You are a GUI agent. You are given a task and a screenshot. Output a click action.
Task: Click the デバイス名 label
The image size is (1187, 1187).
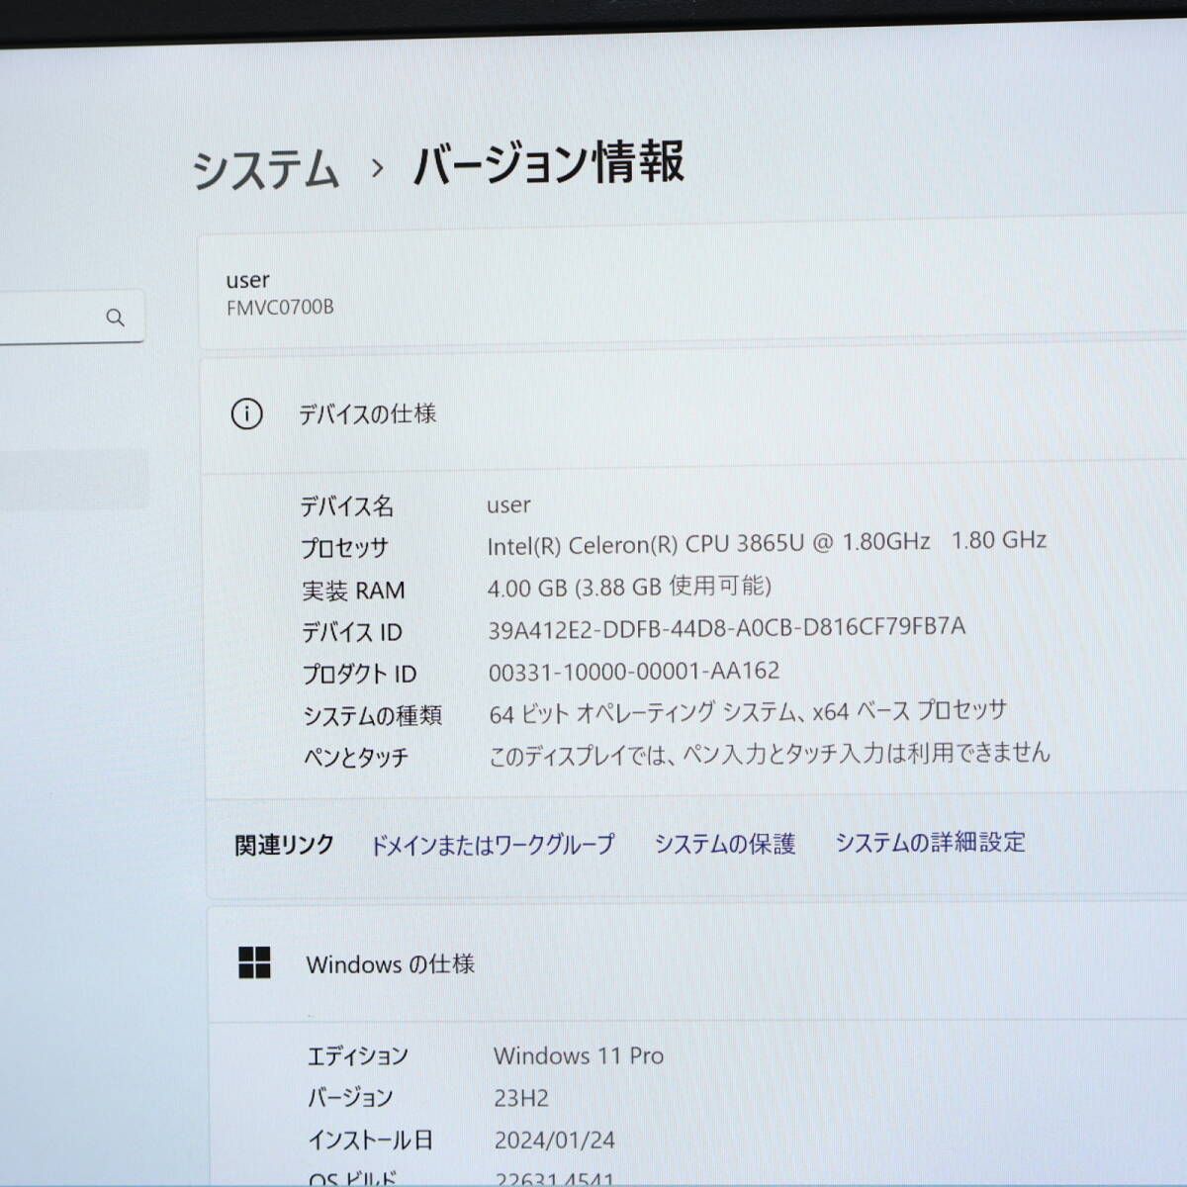click(x=347, y=506)
